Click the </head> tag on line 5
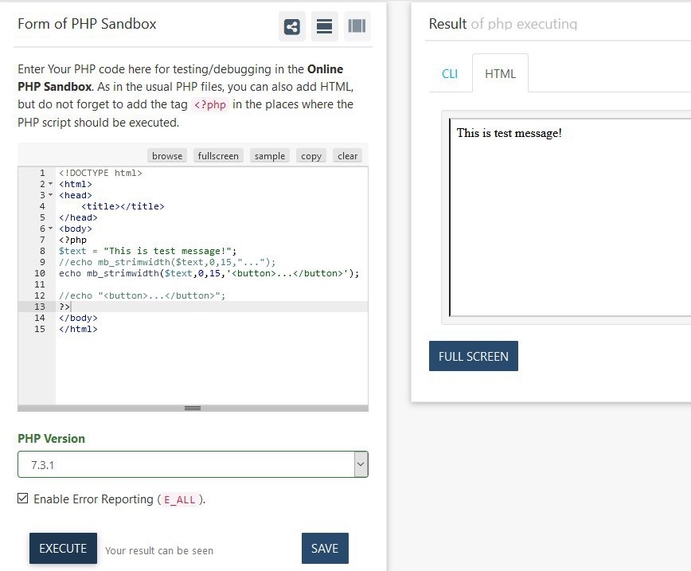691x571 pixels. coord(78,217)
